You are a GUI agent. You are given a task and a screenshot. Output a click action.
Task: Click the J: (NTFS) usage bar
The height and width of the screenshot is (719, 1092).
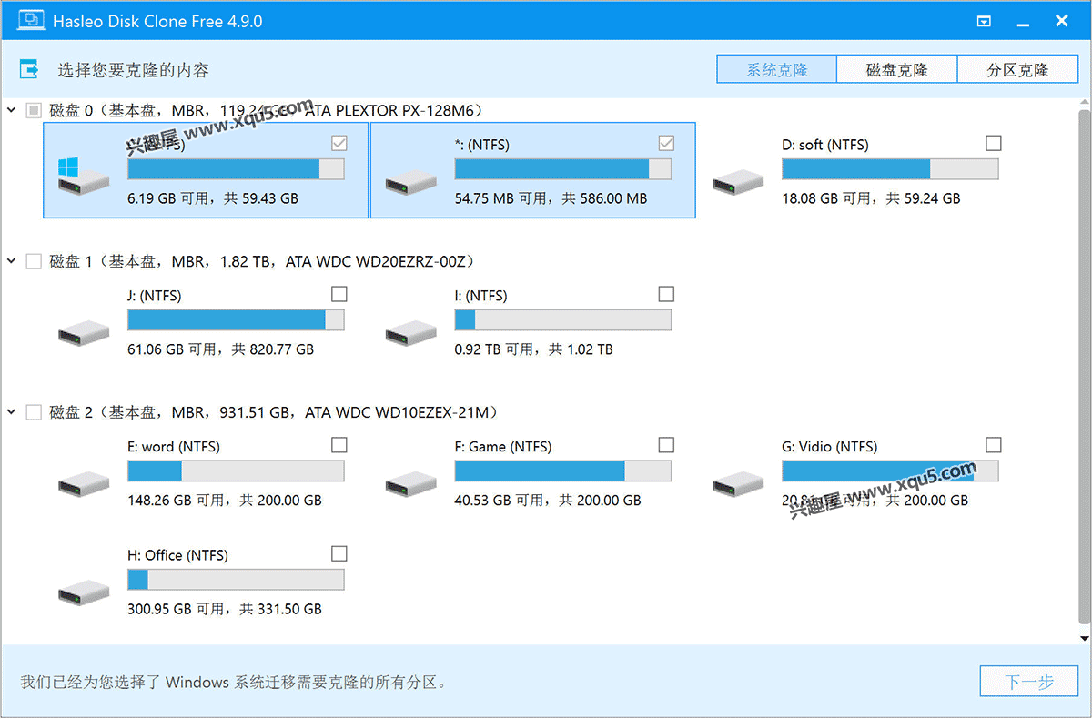236,320
